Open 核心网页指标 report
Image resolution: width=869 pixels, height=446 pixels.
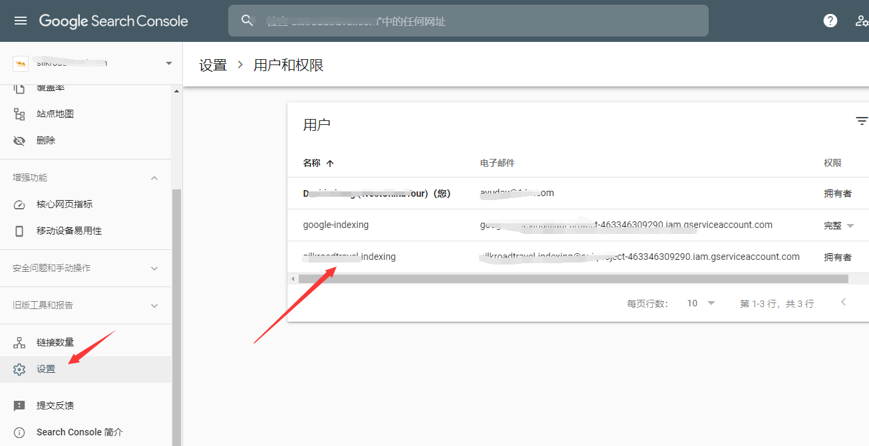[x=65, y=204]
